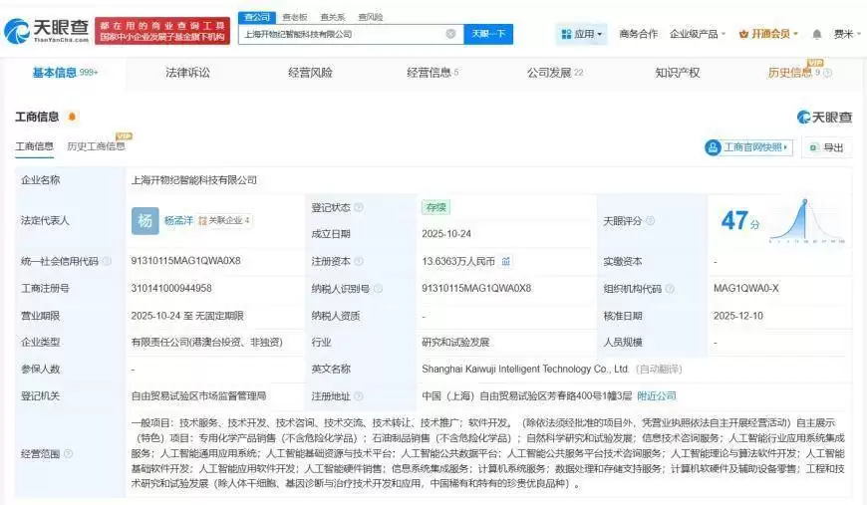The image size is (867, 505).
Task: Expand the 企业级产品 dropdown
Action: 698,34
